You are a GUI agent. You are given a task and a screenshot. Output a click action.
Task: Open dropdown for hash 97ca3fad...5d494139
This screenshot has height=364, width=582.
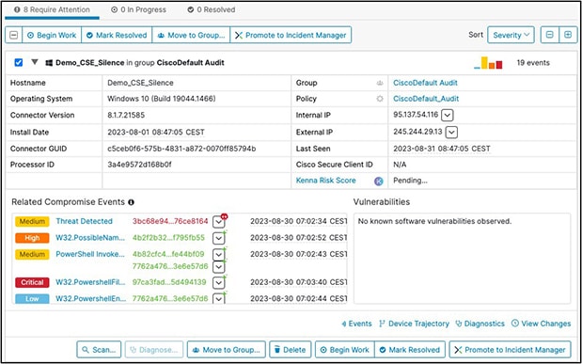click(x=219, y=283)
